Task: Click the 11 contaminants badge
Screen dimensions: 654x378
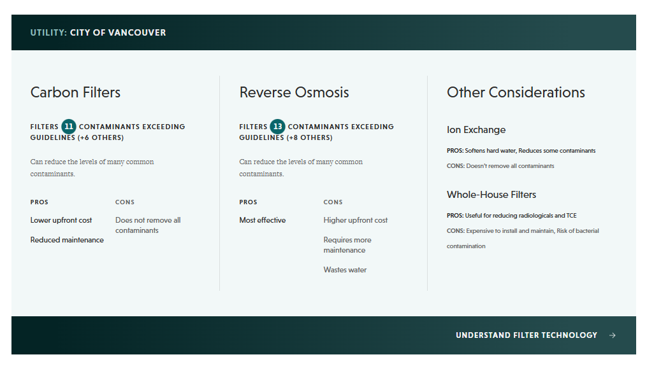Action: (x=69, y=127)
